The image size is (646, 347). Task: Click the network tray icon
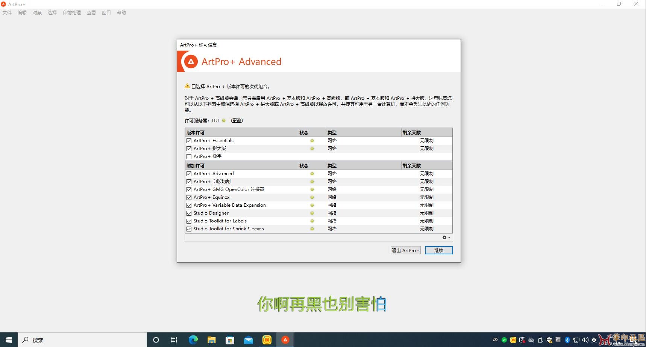(576, 340)
